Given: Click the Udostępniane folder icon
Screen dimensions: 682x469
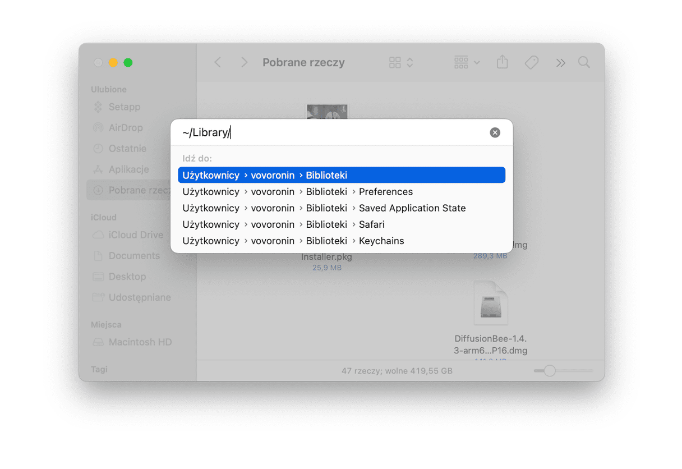Looking at the screenshot, I should [x=98, y=297].
